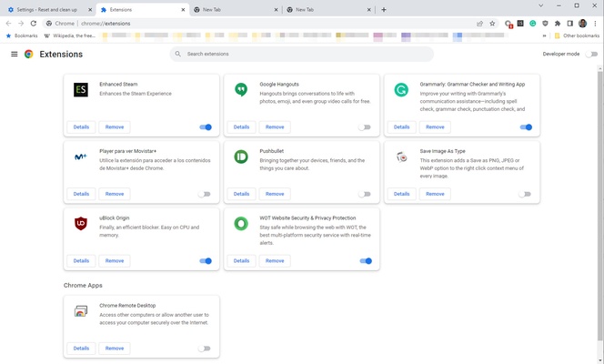Remove the Pushbullet extension
This screenshot has width=604, height=364.
pyautogui.click(x=275, y=194)
